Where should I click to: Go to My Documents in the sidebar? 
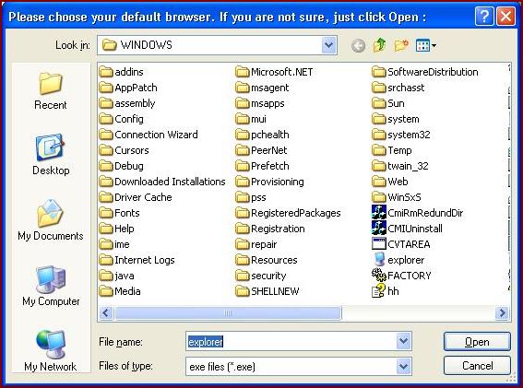pyautogui.click(x=51, y=220)
